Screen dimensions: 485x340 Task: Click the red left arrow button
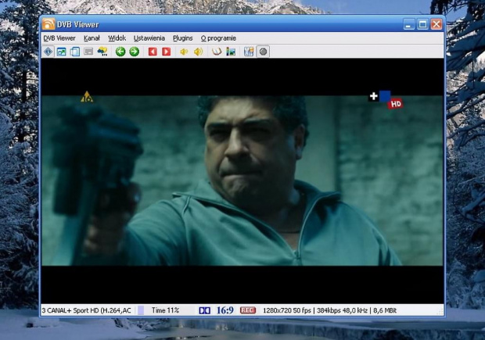(x=153, y=52)
